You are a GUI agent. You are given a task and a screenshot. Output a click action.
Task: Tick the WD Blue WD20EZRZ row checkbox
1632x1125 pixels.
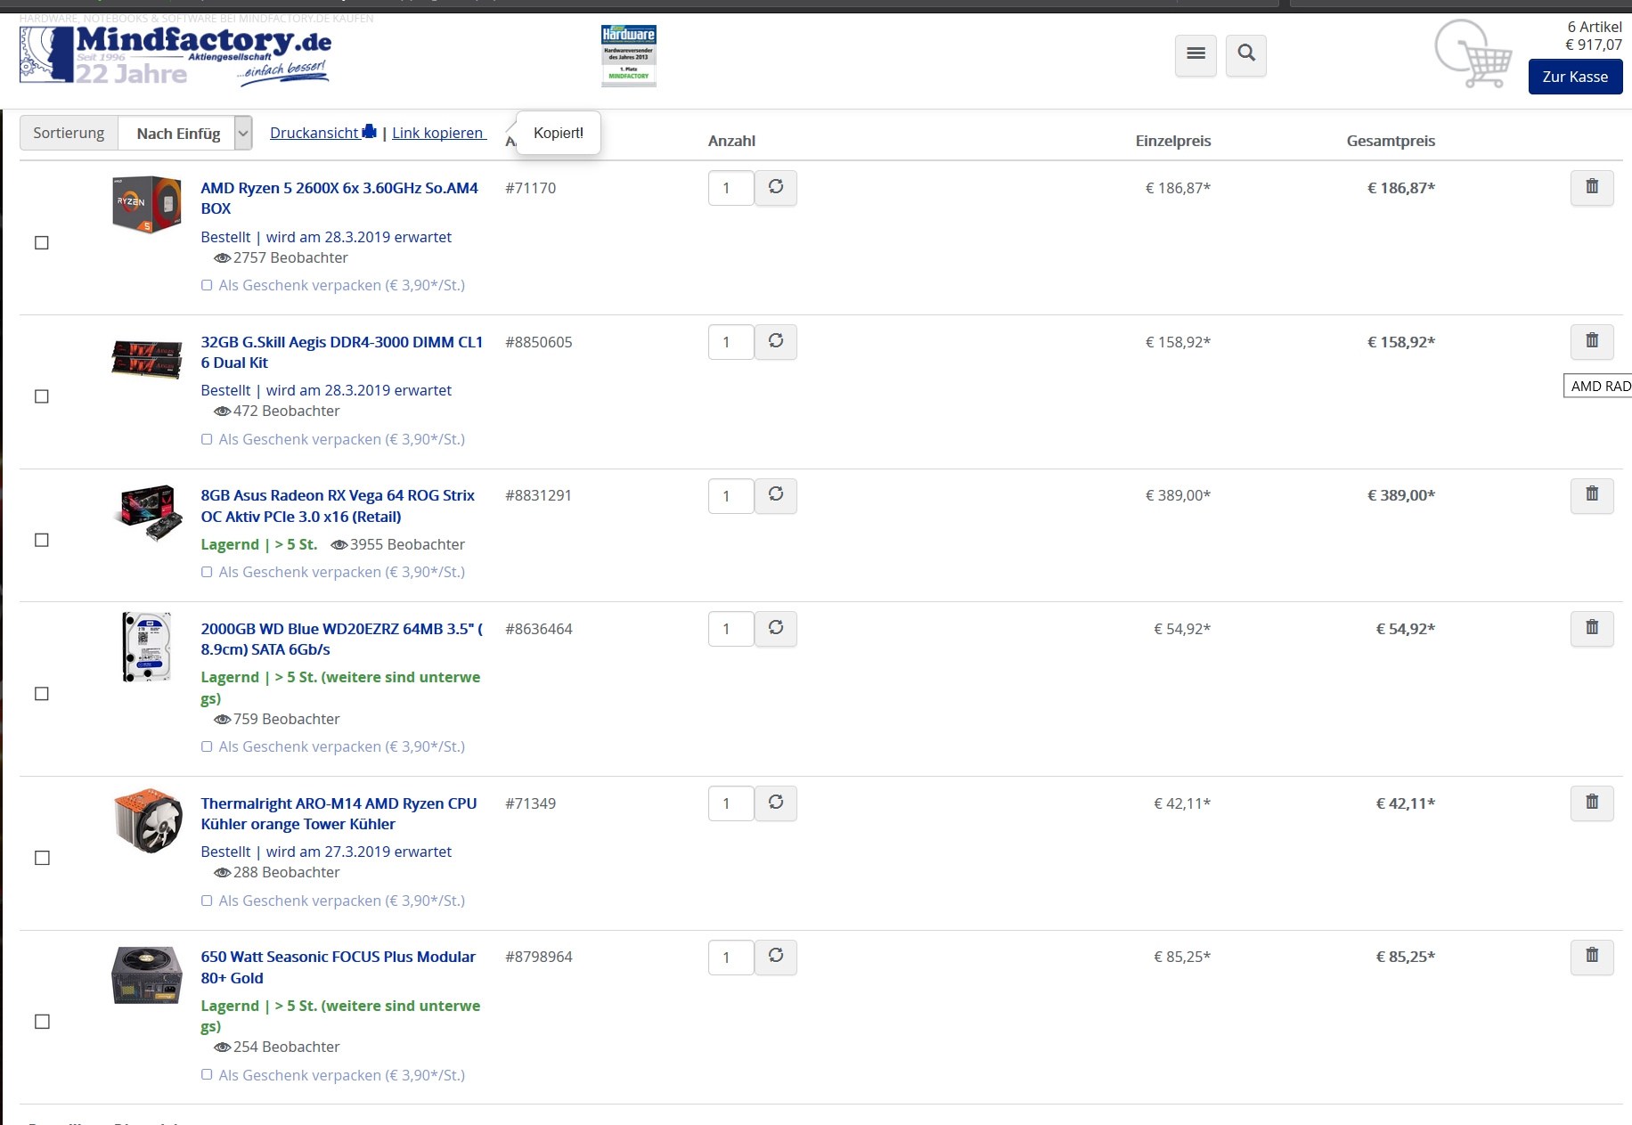tap(41, 694)
